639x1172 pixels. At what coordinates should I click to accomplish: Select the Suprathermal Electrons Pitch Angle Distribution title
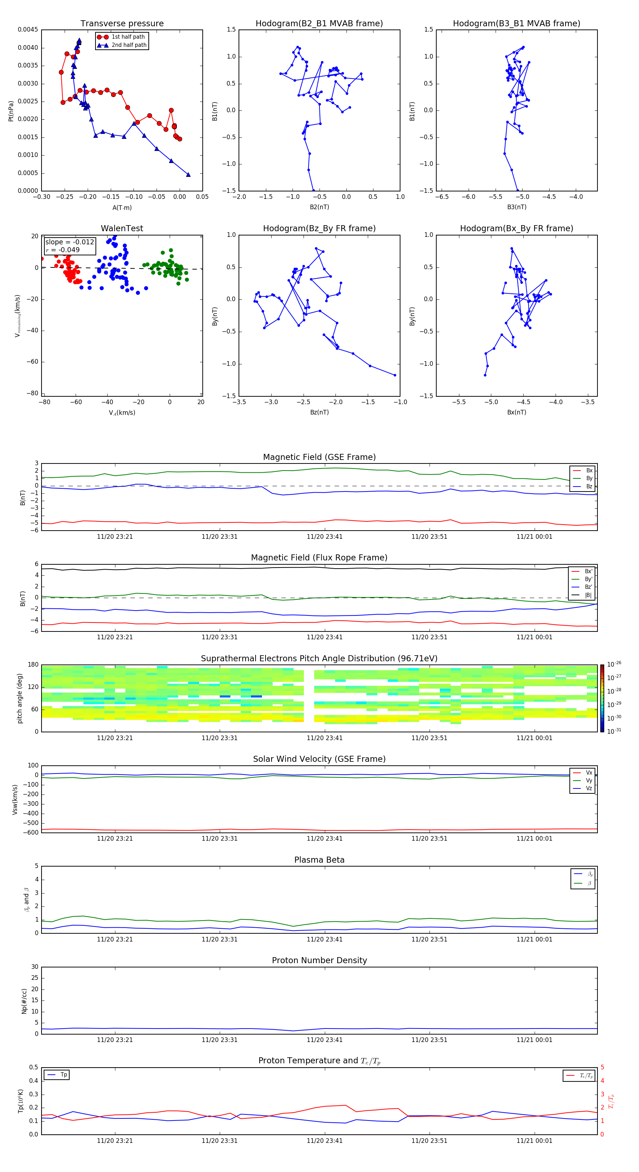click(x=319, y=659)
